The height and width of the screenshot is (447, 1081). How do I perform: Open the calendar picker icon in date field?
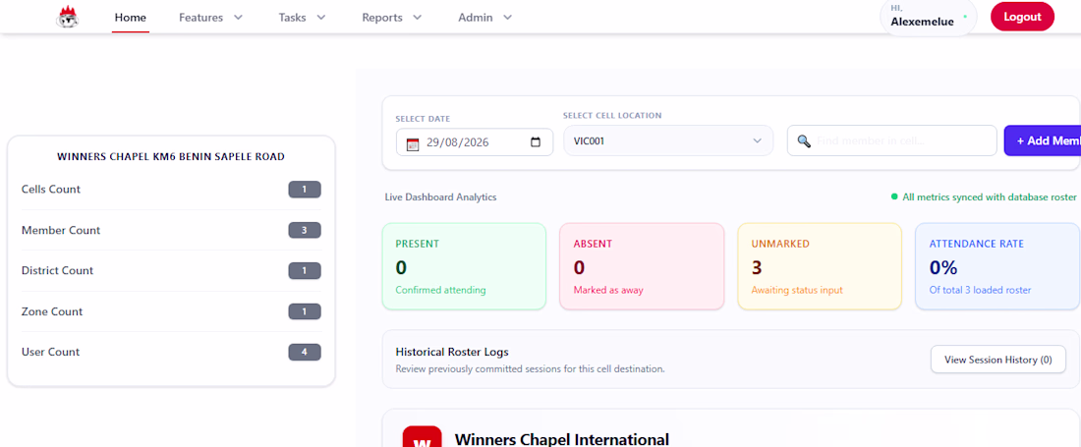click(x=536, y=142)
